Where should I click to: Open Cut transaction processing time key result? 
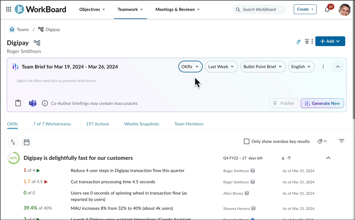pyautogui.click(x=113, y=182)
